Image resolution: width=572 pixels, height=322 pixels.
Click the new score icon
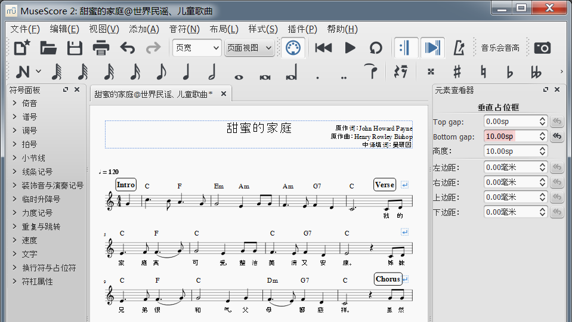point(23,48)
